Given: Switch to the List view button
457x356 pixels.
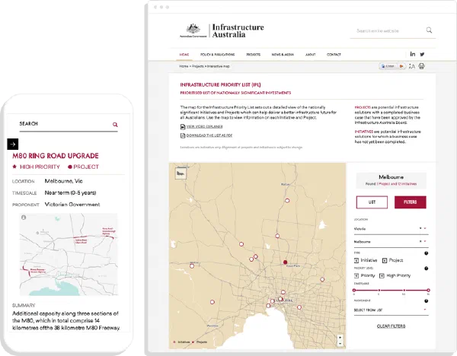Looking at the screenshot, I should [x=372, y=202].
